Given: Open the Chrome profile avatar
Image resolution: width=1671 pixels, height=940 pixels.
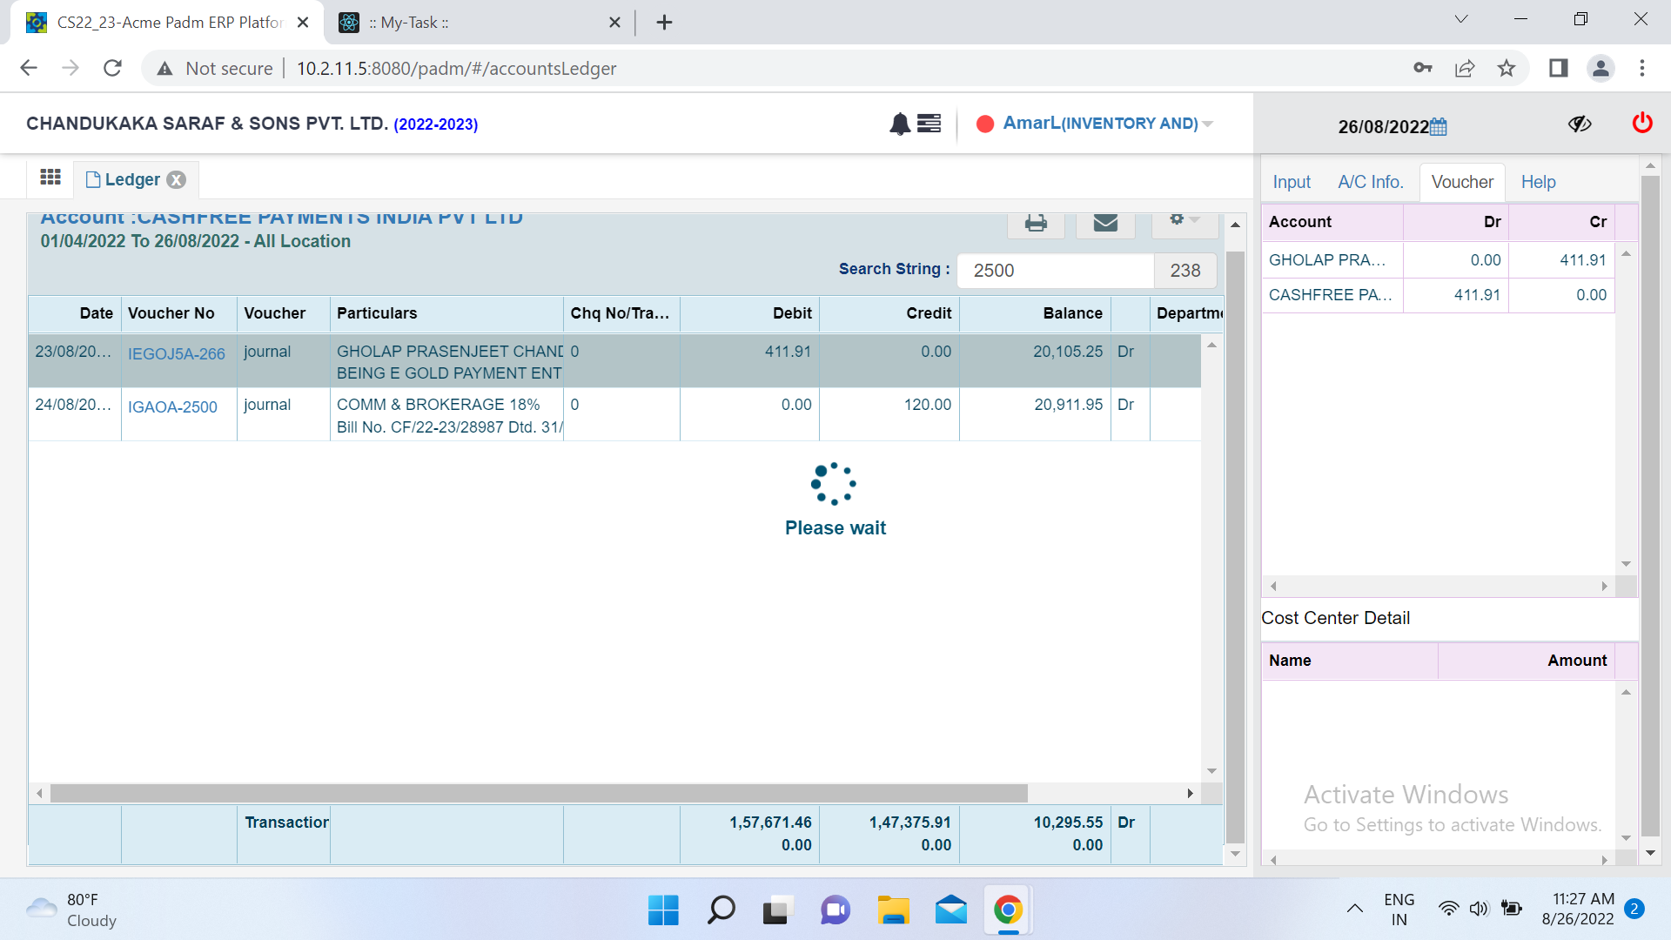Looking at the screenshot, I should pos(1601,68).
